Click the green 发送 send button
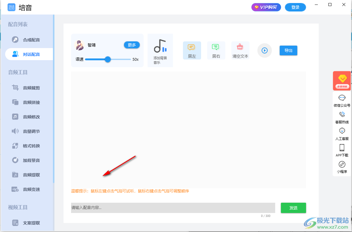 point(293,208)
